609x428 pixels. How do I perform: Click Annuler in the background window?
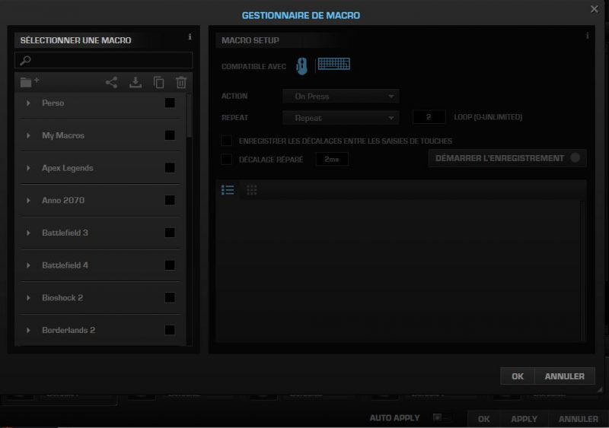579,419
